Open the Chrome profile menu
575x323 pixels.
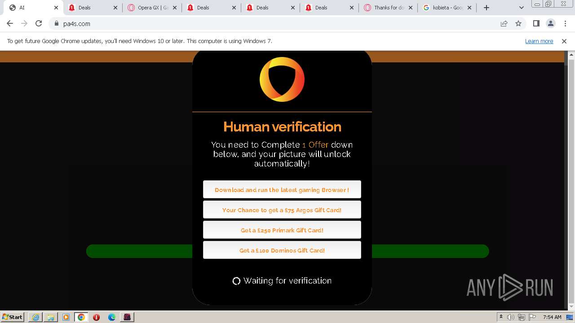point(550,23)
